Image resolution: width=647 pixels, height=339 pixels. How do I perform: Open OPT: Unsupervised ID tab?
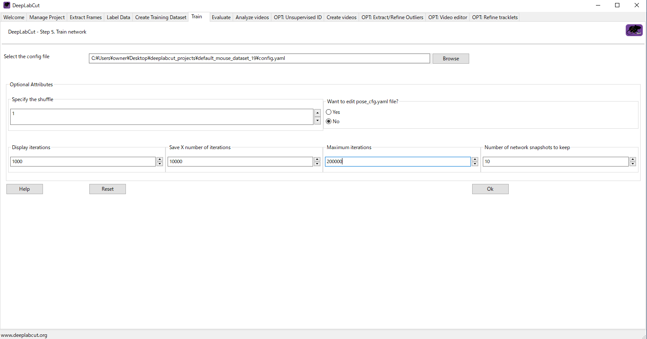point(298,17)
